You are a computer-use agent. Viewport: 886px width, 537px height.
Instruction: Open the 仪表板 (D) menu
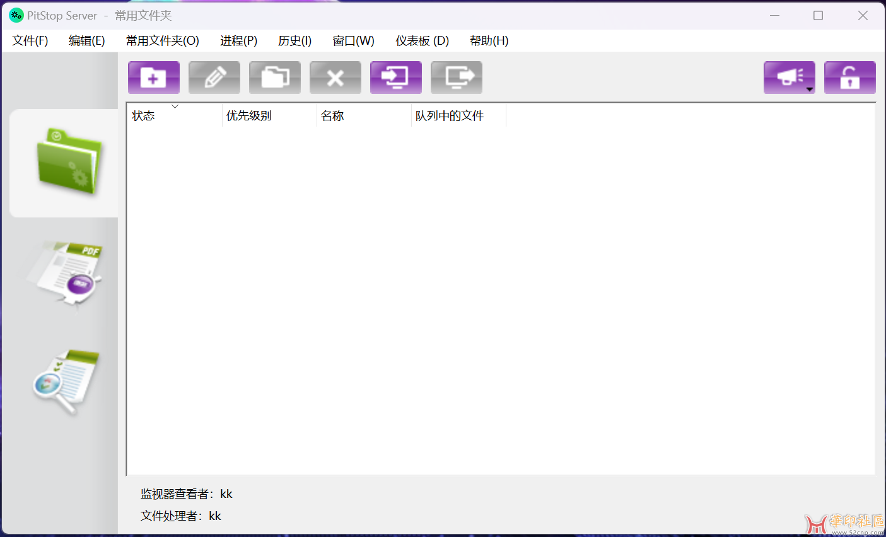[422, 41]
